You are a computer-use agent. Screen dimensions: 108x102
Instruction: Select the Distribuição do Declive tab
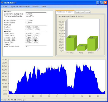(65, 12)
